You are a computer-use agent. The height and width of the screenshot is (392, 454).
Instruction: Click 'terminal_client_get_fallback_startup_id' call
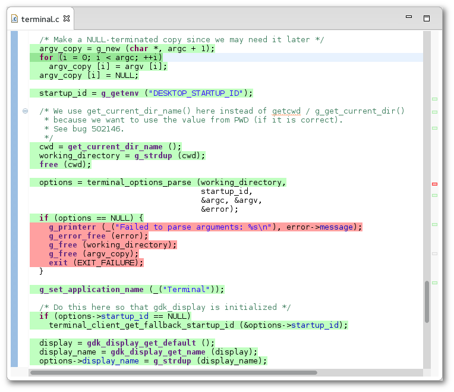click(141, 325)
